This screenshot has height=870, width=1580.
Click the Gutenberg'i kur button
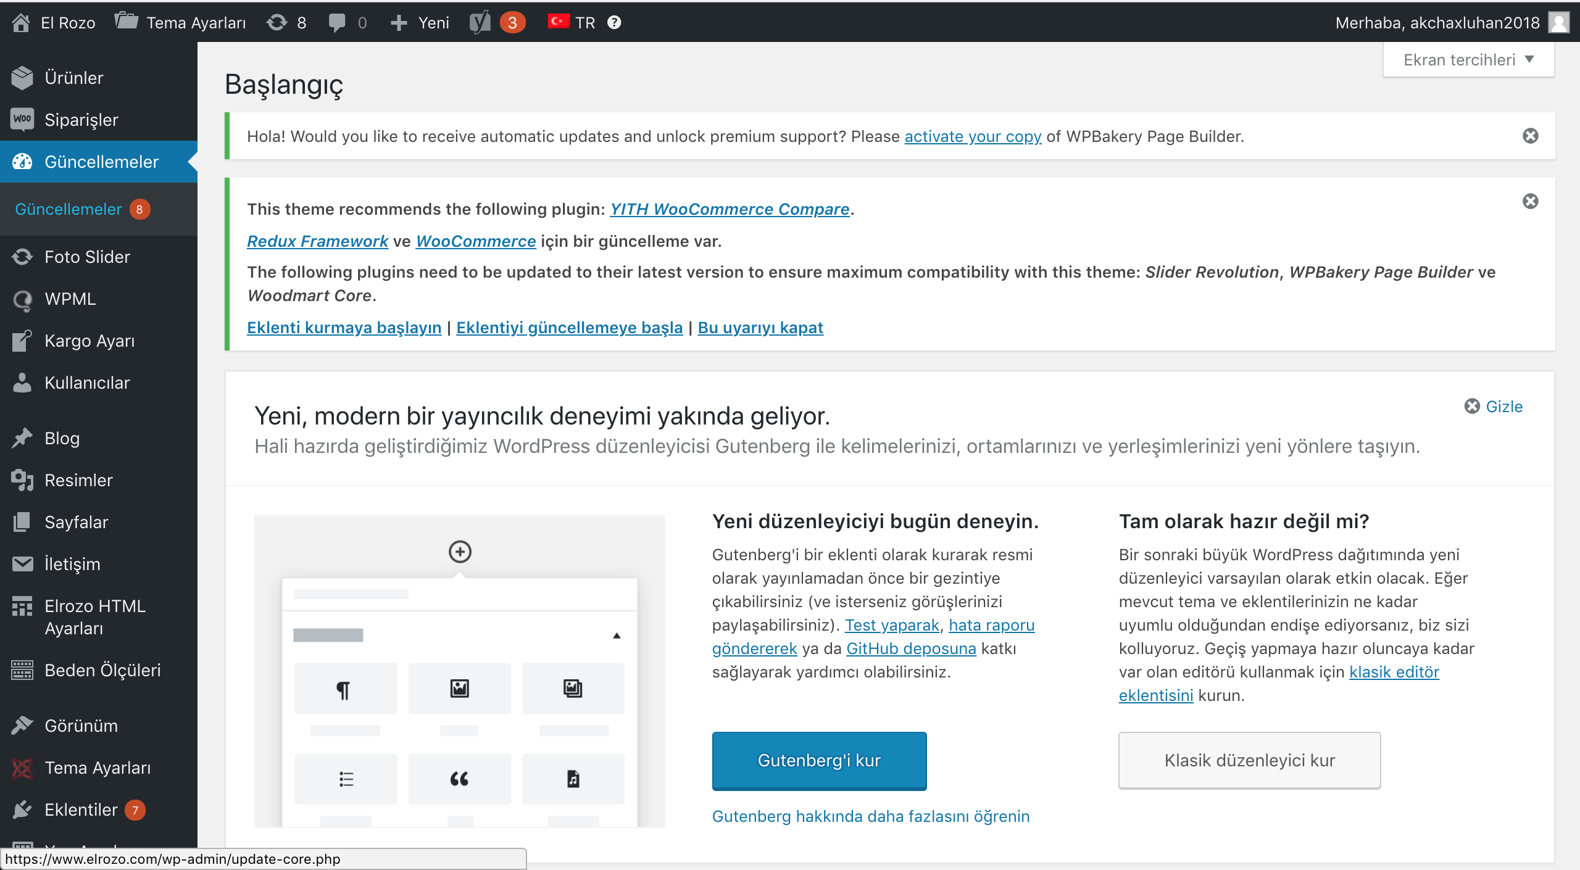coord(819,760)
